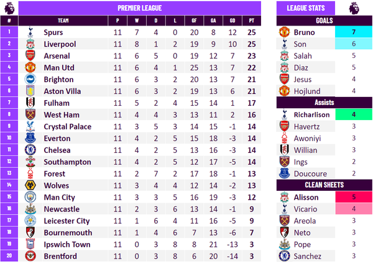Screen dimensions: 373x263
Task: Click the Crystal Palace eagle crest
Action: (30, 126)
